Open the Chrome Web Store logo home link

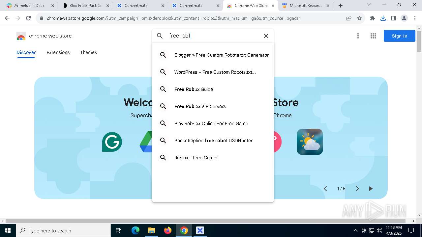pos(44,36)
